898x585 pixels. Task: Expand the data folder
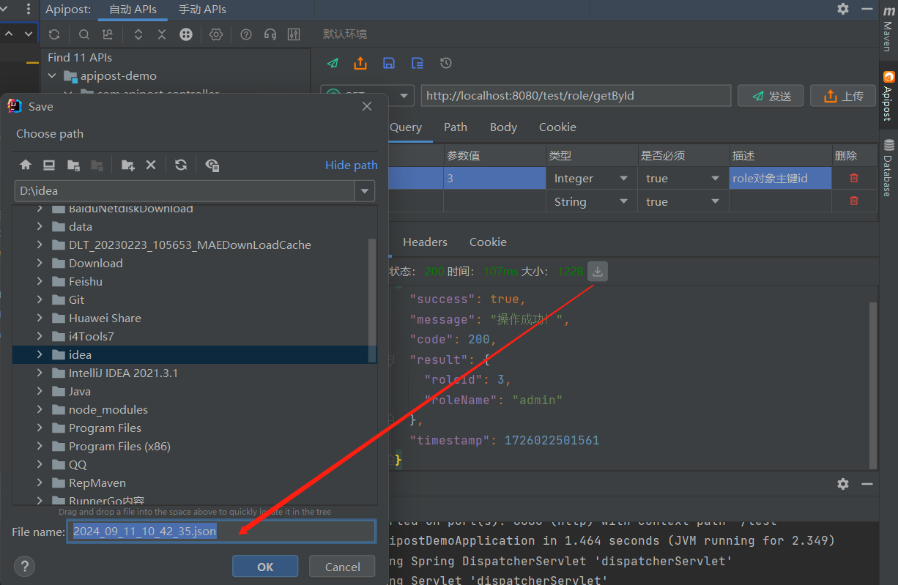(40, 227)
